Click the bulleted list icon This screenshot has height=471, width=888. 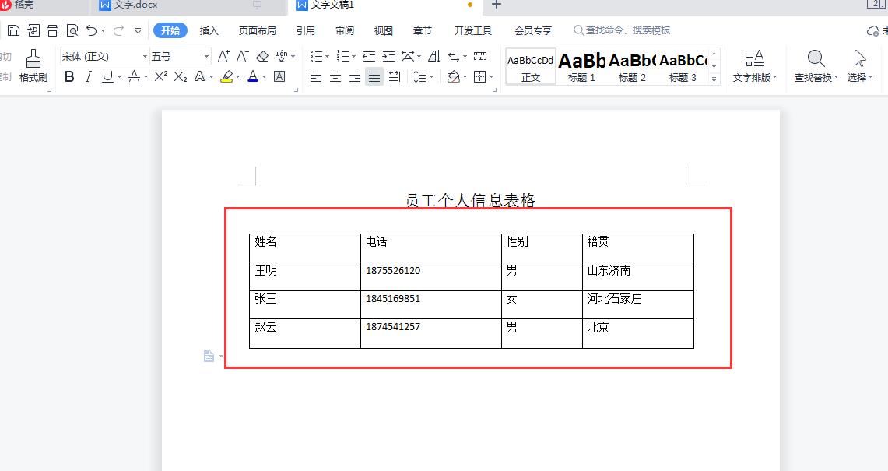(x=316, y=56)
